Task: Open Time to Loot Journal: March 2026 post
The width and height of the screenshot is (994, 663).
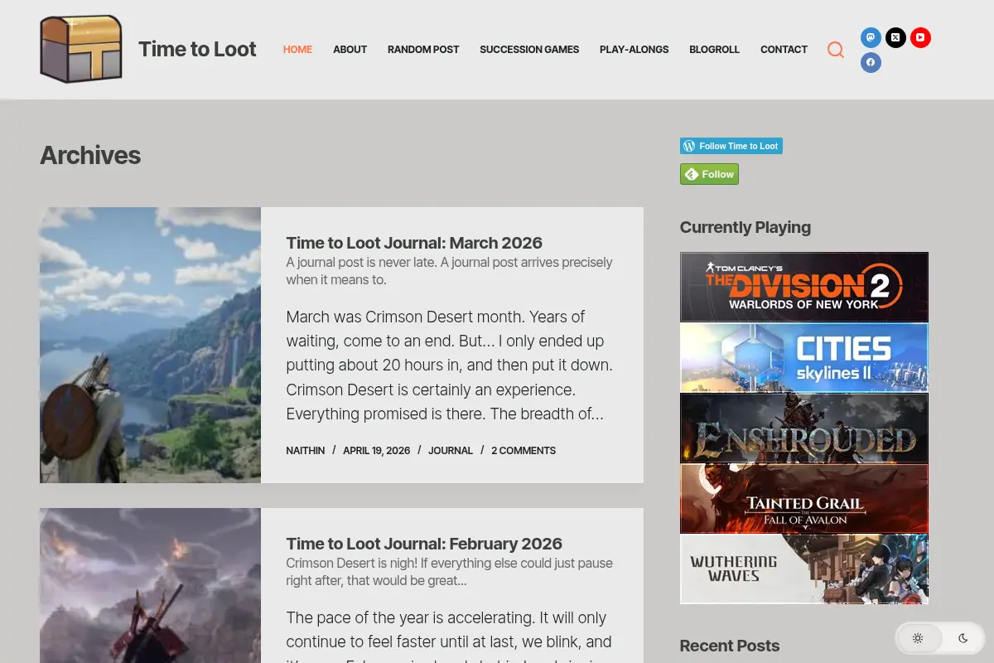Action: click(414, 243)
